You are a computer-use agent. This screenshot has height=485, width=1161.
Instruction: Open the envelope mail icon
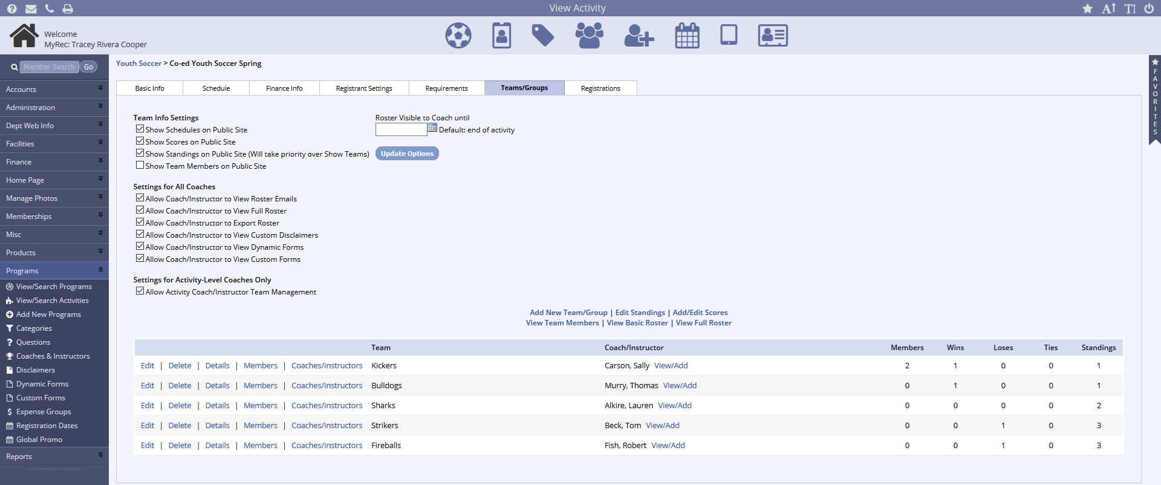coord(31,8)
